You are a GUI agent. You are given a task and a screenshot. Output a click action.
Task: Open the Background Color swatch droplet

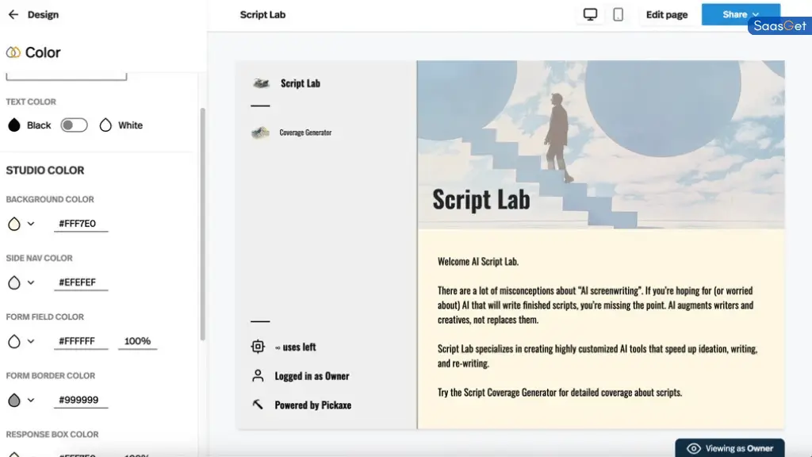pos(14,224)
